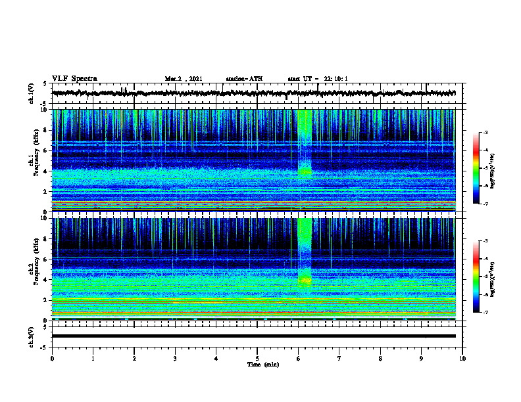This screenshot has height=402, width=521.
Task: Select the ch.2 colorbar log(PSD) label
Action: click(493, 279)
